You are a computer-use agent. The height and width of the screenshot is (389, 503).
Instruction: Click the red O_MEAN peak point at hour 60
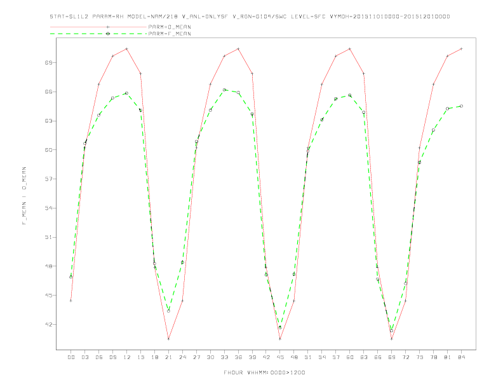click(350, 49)
